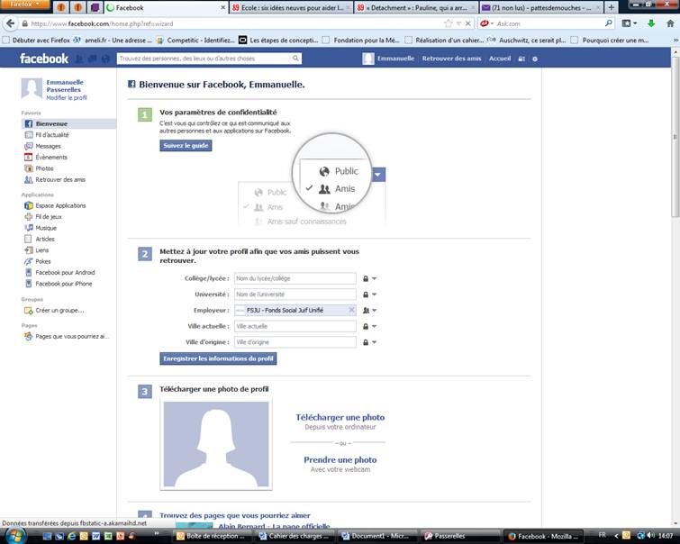This screenshot has height=544, width=680.
Task: Open the settings gear icon in header
Action: (x=535, y=59)
